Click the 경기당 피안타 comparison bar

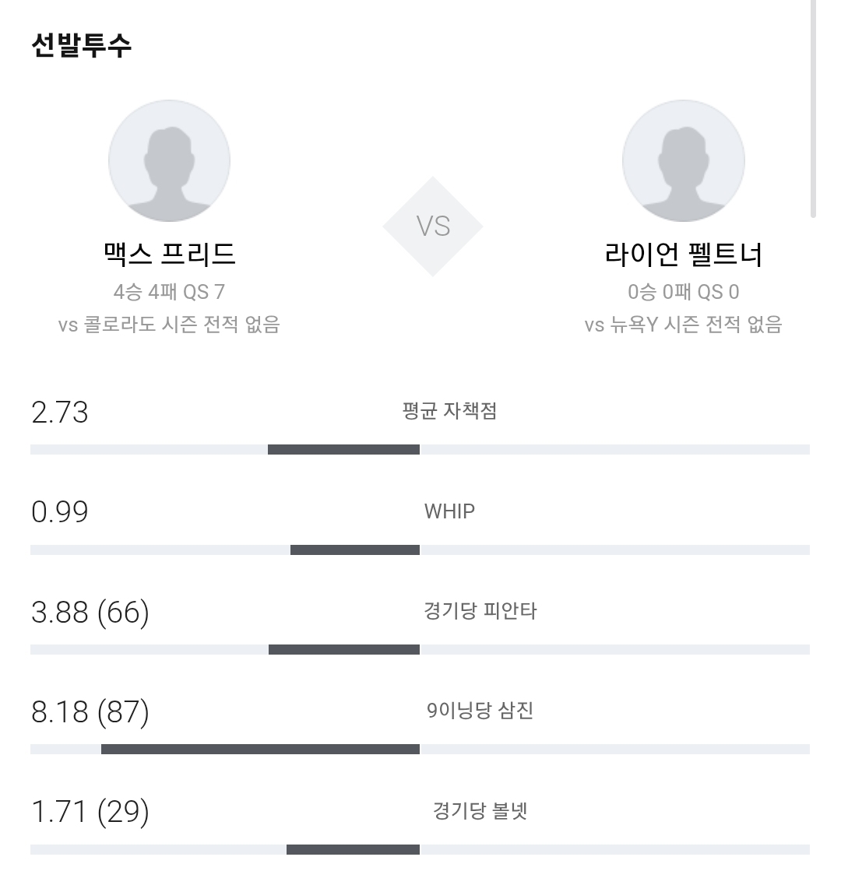[420, 650]
